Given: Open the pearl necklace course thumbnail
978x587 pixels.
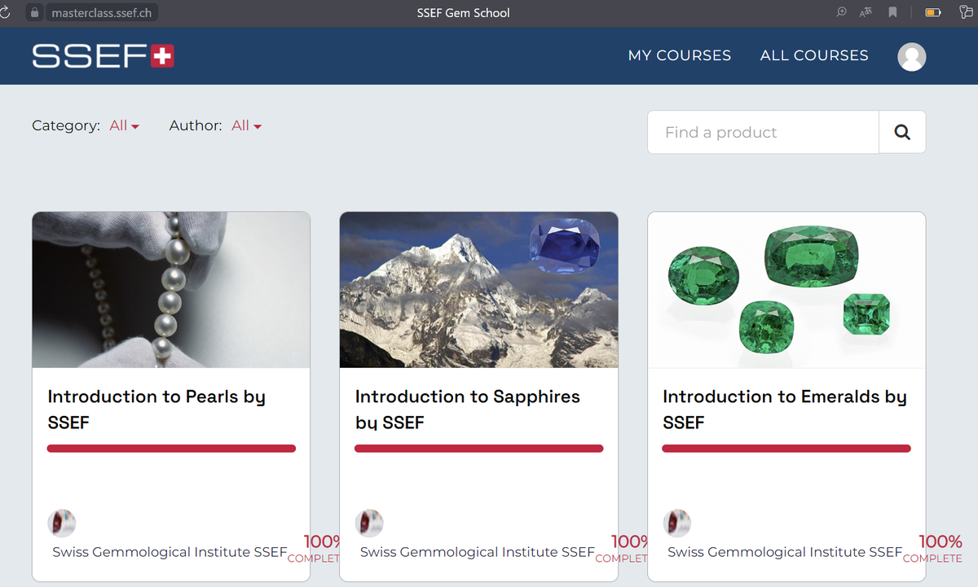Looking at the screenshot, I should point(171,290).
